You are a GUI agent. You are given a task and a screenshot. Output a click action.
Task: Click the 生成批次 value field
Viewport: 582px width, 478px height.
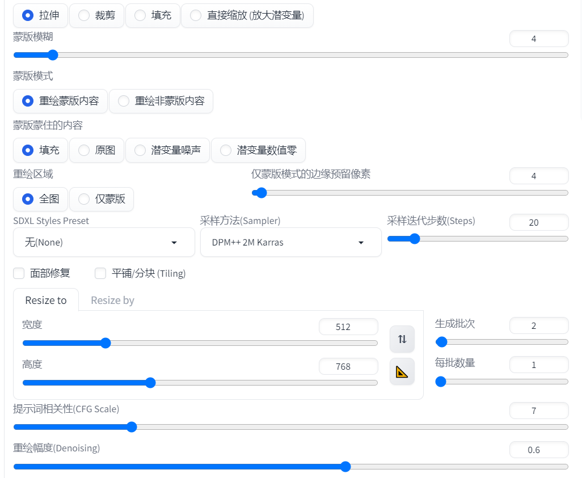coord(539,325)
